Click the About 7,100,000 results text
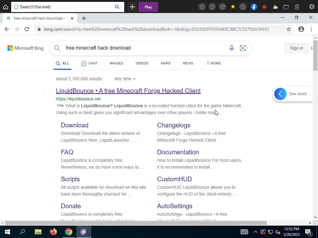 coord(79,79)
